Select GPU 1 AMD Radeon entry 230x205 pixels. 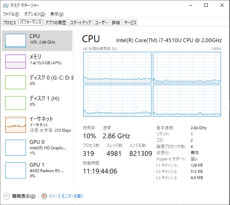tap(37, 170)
